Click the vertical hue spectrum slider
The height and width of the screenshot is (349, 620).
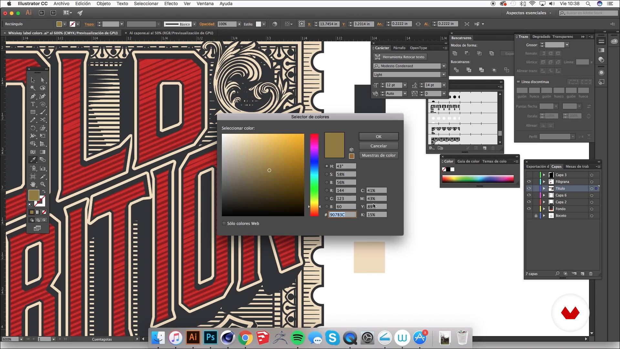(314, 174)
